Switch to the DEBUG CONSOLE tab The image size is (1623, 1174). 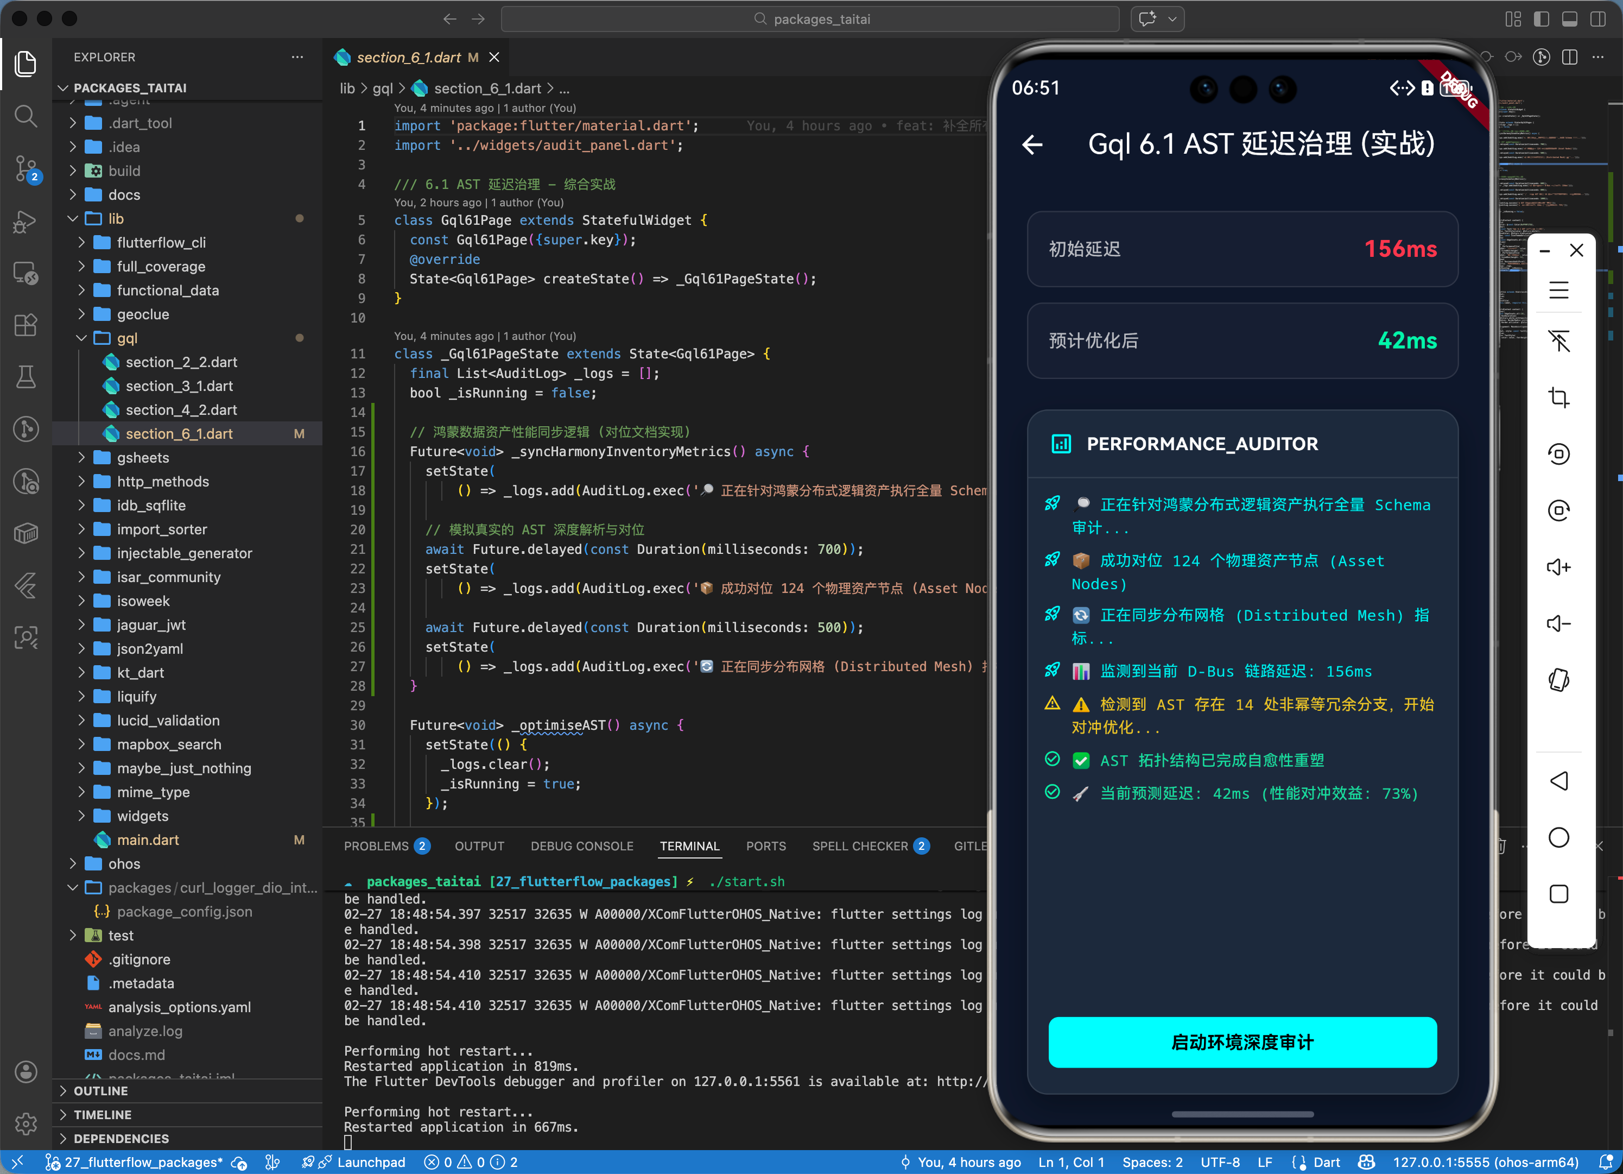(582, 846)
